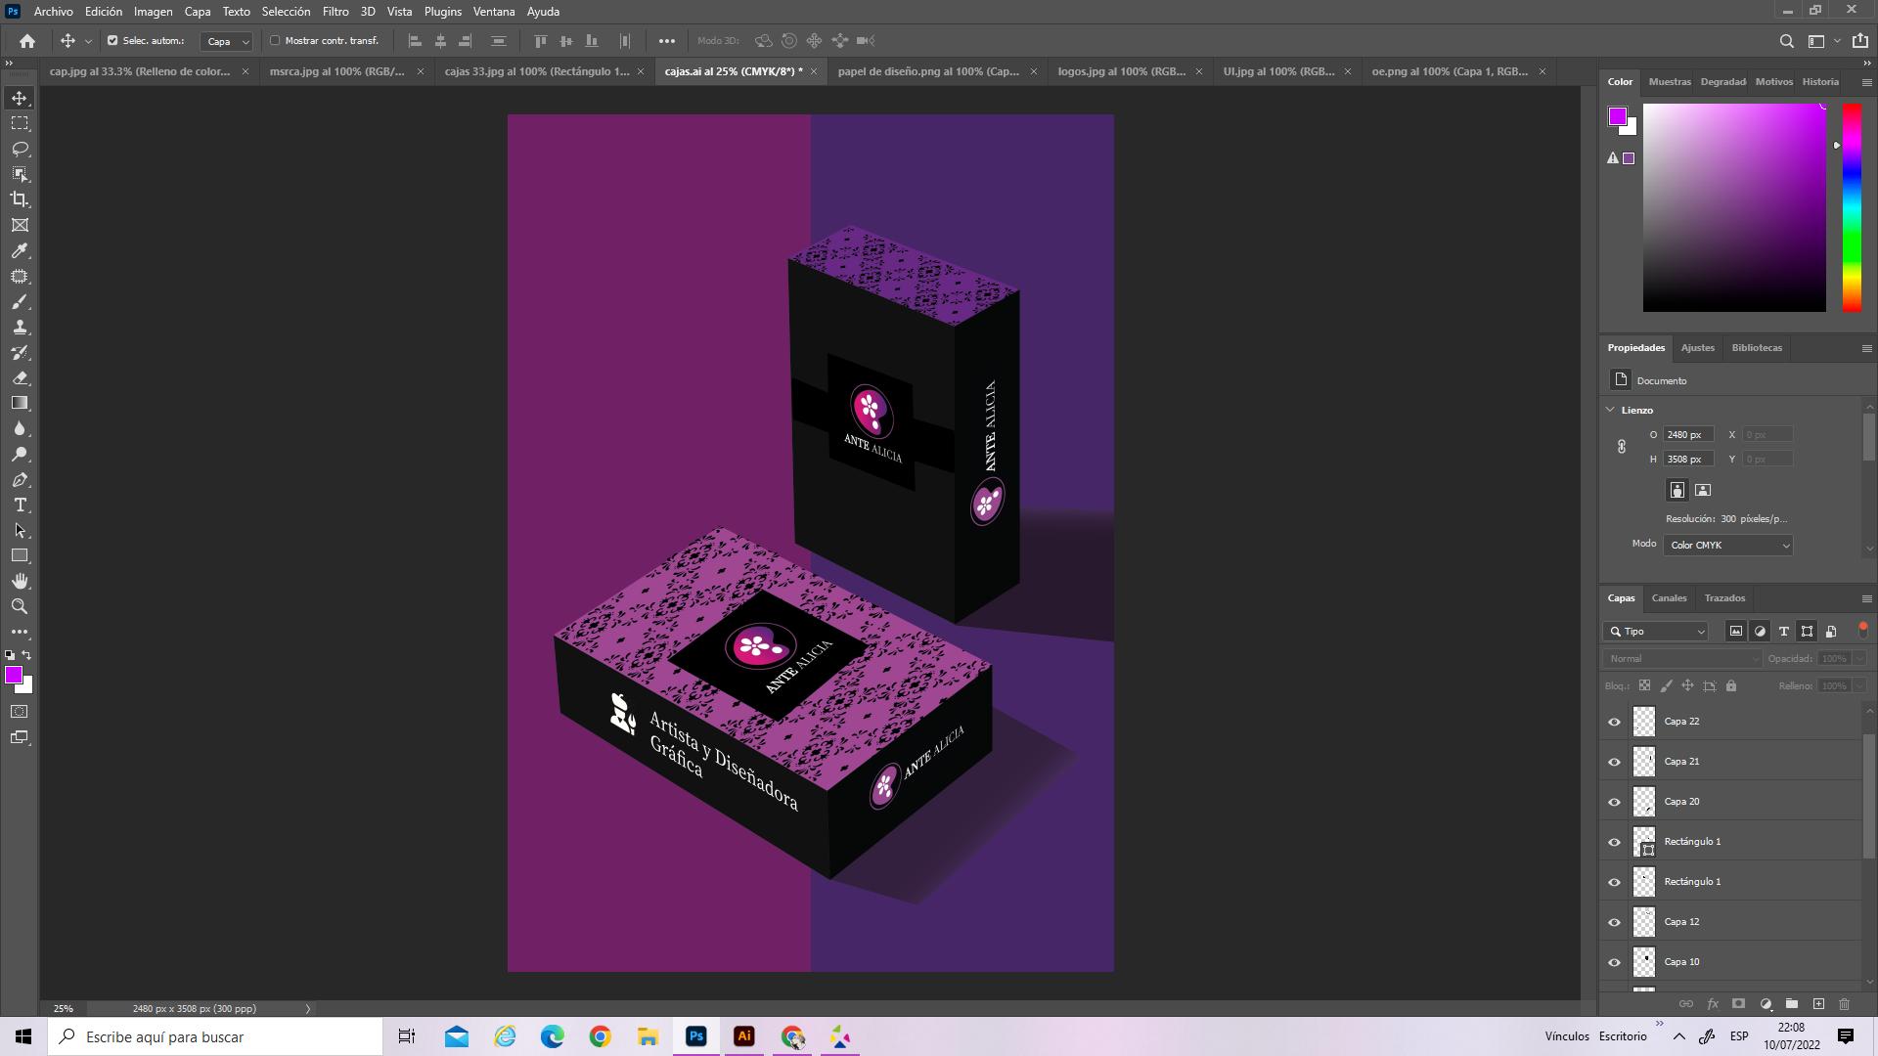Select the Hand tool
This screenshot has width=1878, height=1056.
(20, 581)
